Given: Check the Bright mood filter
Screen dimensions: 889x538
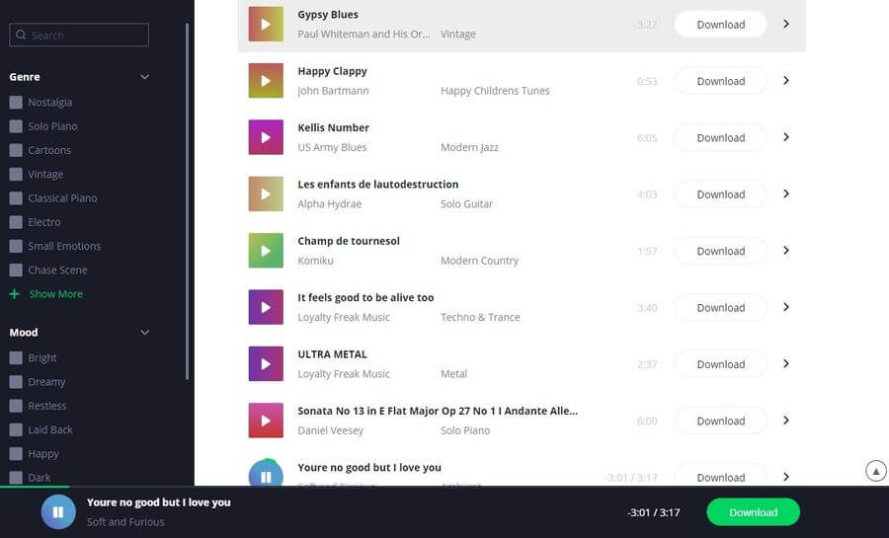Looking at the screenshot, I should [16, 357].
